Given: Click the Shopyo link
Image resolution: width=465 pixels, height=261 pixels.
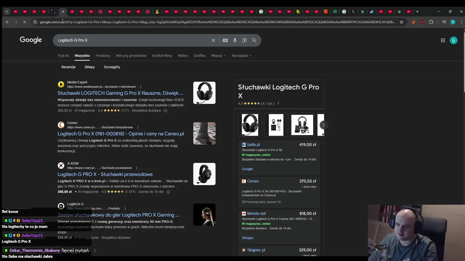Looking at the screenshot, I should [x=248, y=238].
